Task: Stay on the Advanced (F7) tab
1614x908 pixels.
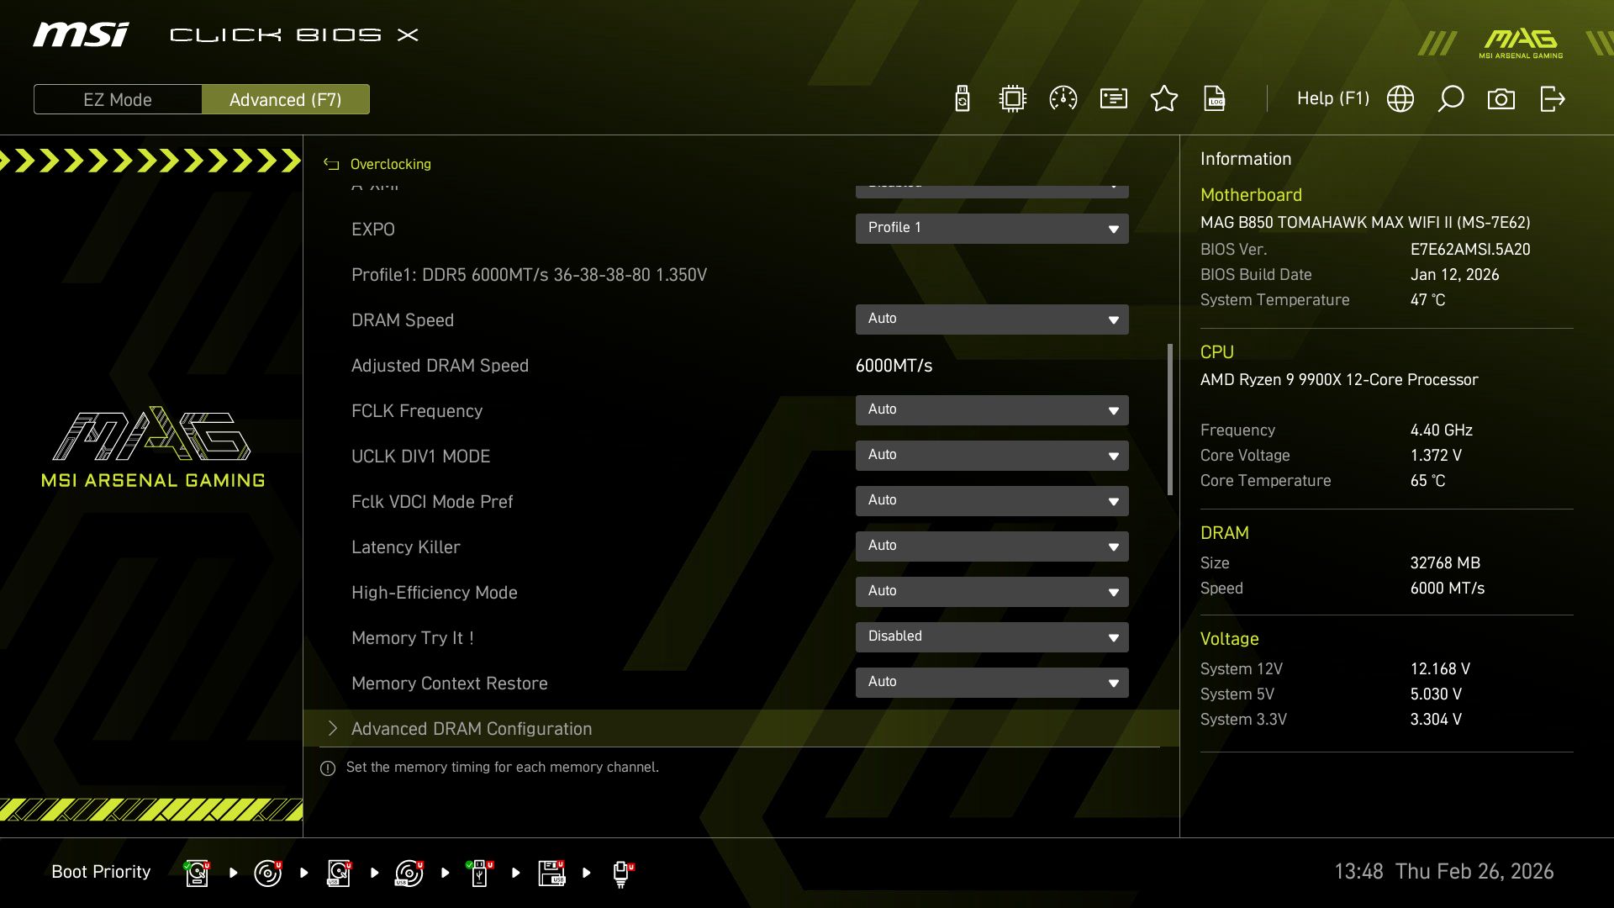Action: [x=286, y=99]
